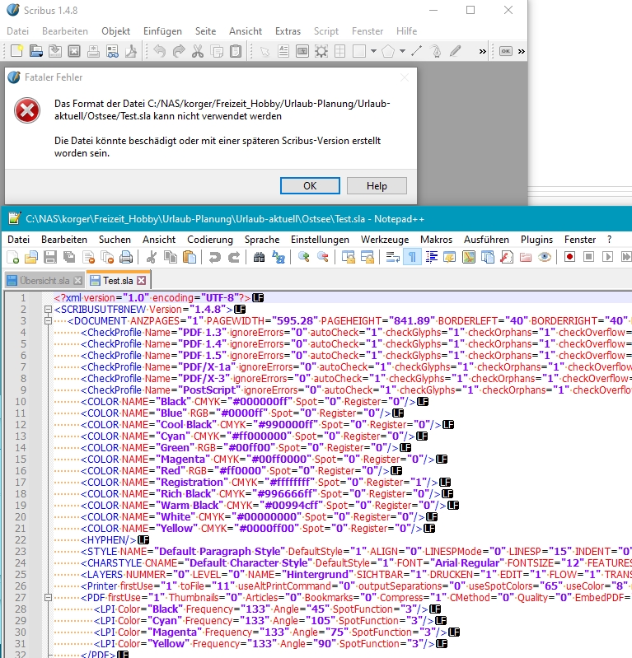Click the Notepad++ Undo arrow icon
This screenshot has height=658, width=632.
pos(214,257)
